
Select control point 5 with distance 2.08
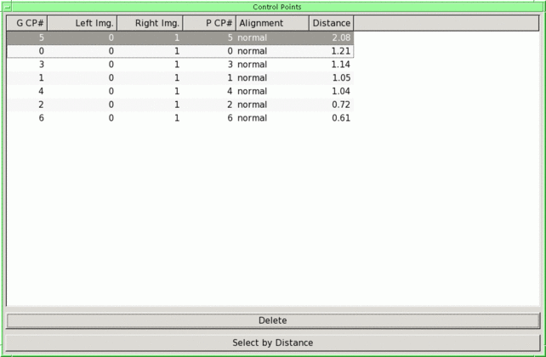[x=179, y=37]
